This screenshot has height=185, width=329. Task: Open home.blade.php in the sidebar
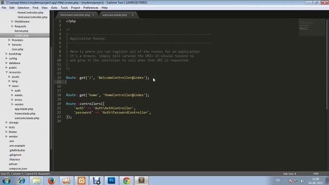pyautogui.click(x=25, y=114)
